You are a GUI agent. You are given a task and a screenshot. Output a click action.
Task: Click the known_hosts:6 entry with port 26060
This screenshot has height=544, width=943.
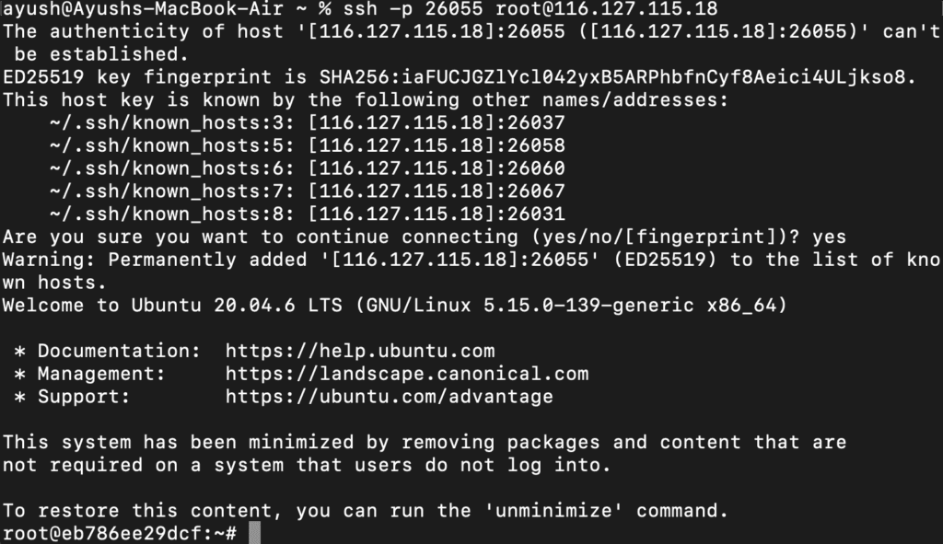click(x=308, y=168)
